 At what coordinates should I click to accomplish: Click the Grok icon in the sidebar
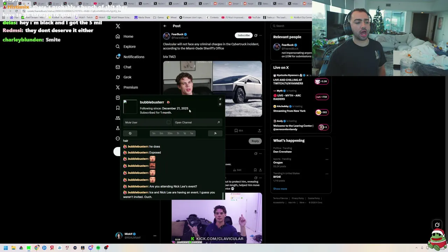click(118, 77)
